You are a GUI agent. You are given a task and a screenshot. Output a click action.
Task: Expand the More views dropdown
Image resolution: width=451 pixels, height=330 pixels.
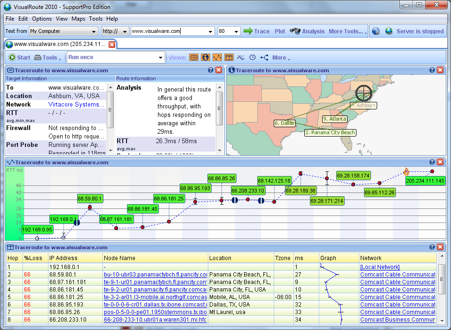point(281,58)
